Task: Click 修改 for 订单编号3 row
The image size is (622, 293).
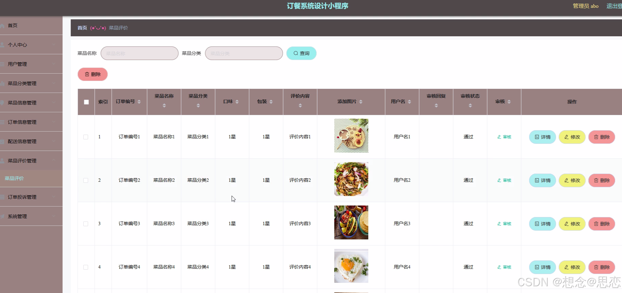Action: click(572, 224)
